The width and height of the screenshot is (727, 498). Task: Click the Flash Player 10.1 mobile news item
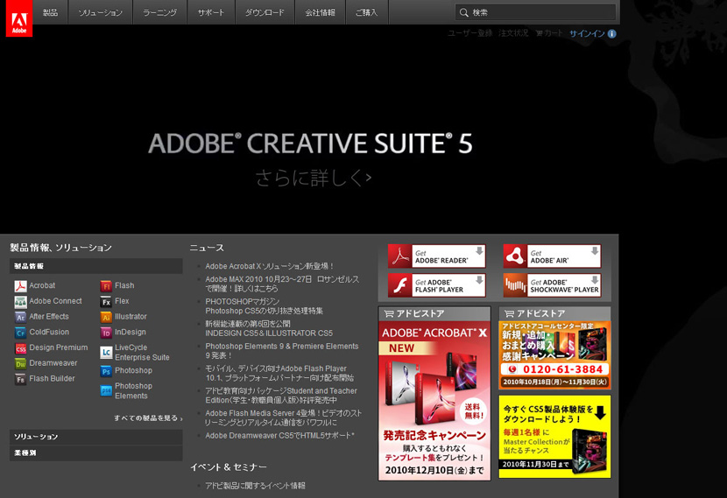(279, 374)
